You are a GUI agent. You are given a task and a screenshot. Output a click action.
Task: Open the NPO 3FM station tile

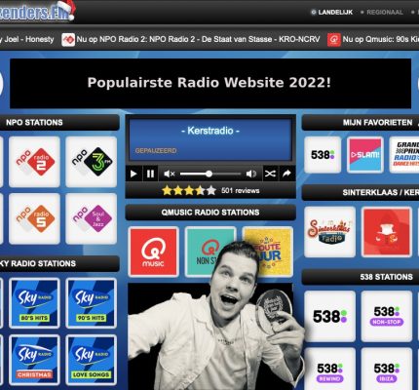(x=92, y=162)
